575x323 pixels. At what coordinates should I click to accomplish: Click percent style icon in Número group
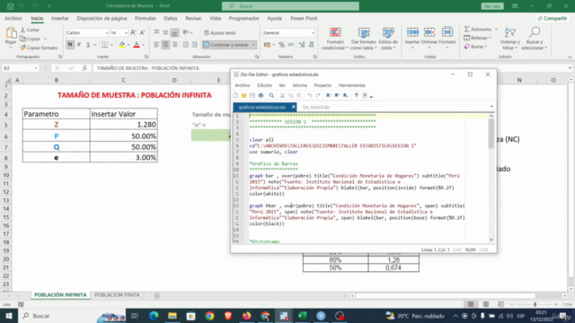(x=281, y=45)
